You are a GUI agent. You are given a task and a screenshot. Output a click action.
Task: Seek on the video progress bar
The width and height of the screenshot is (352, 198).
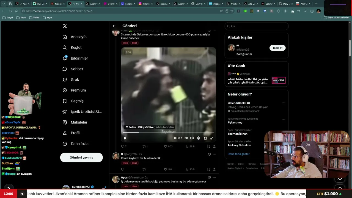pyautogui.click(x=168, y=133)
